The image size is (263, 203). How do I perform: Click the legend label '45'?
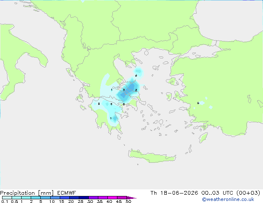[x=119, y=201]
